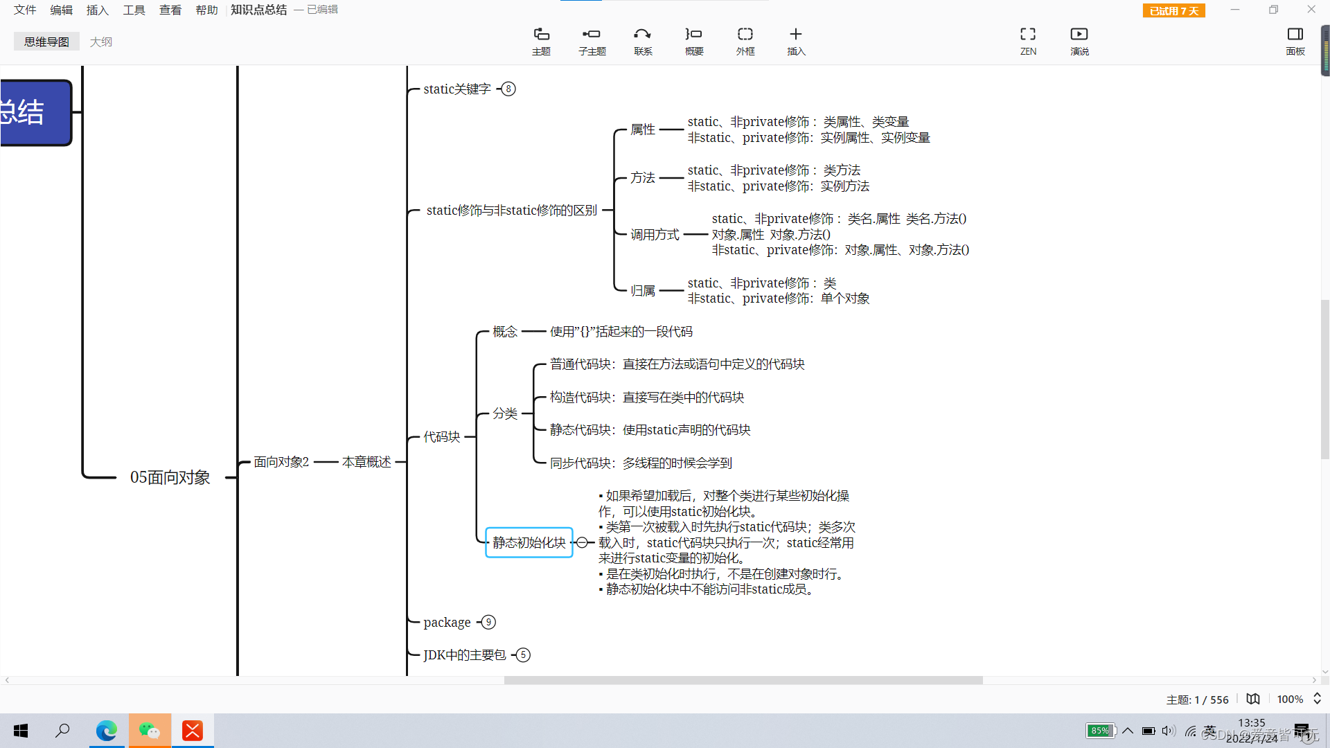Select the static关键字 topic

(457, 89)
